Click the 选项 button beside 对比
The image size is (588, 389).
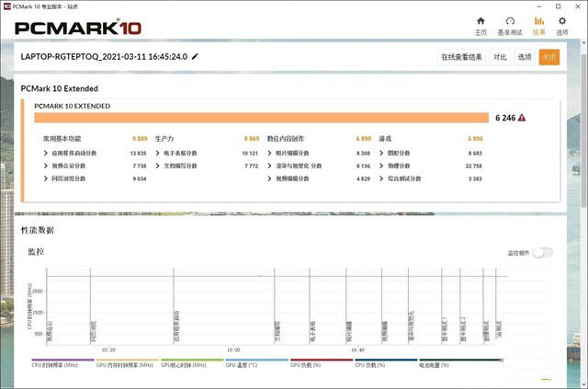pyautogui.click(x=525, y=57)
